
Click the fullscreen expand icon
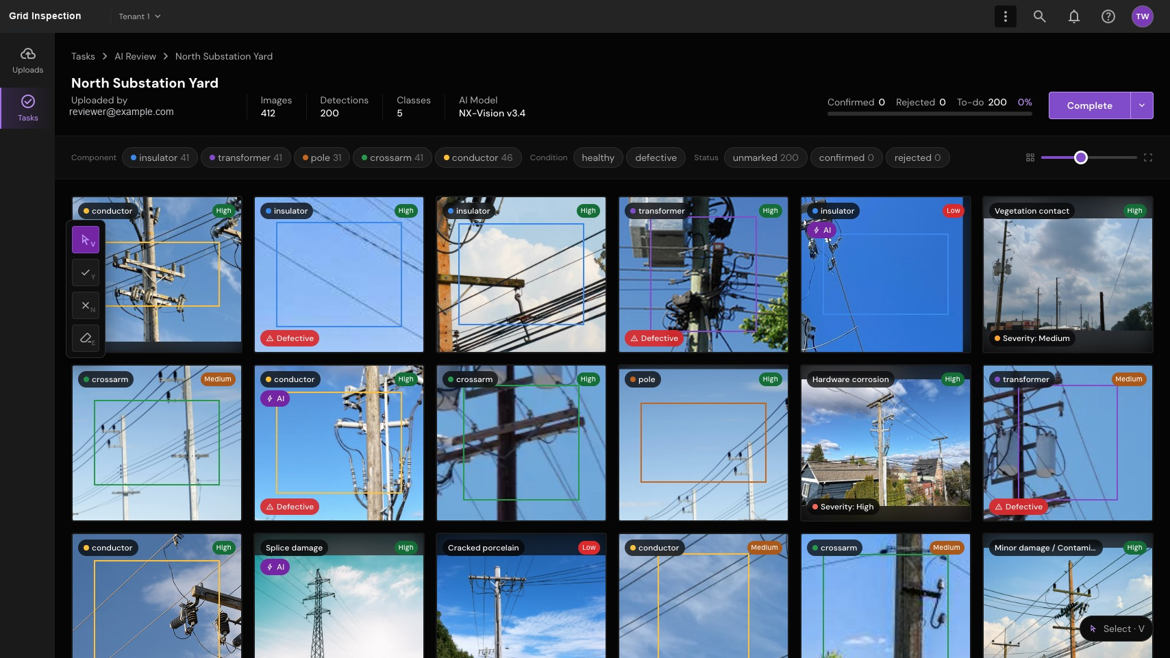1147,157
